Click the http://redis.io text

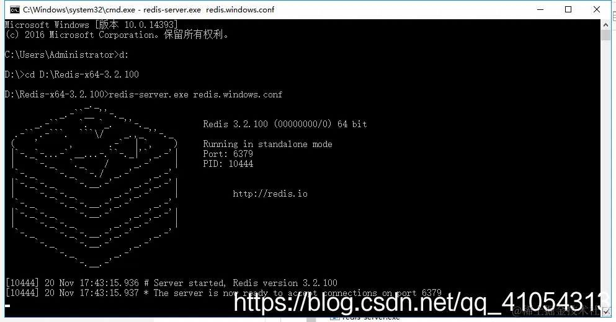(x=270, y=194)
